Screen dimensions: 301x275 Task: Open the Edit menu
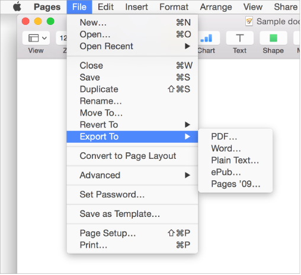tap(105, 7)
